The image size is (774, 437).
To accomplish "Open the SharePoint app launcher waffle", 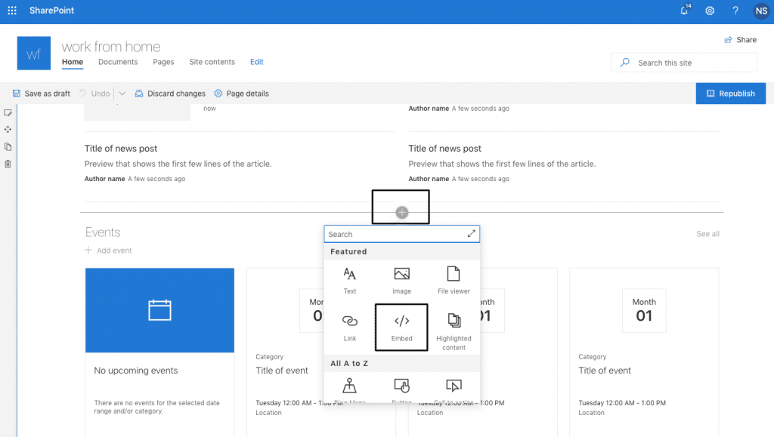I will click(11, 11).
